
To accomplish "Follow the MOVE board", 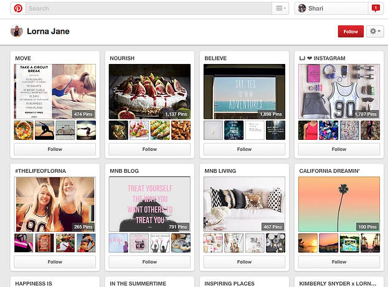I will tap(55, 149).
